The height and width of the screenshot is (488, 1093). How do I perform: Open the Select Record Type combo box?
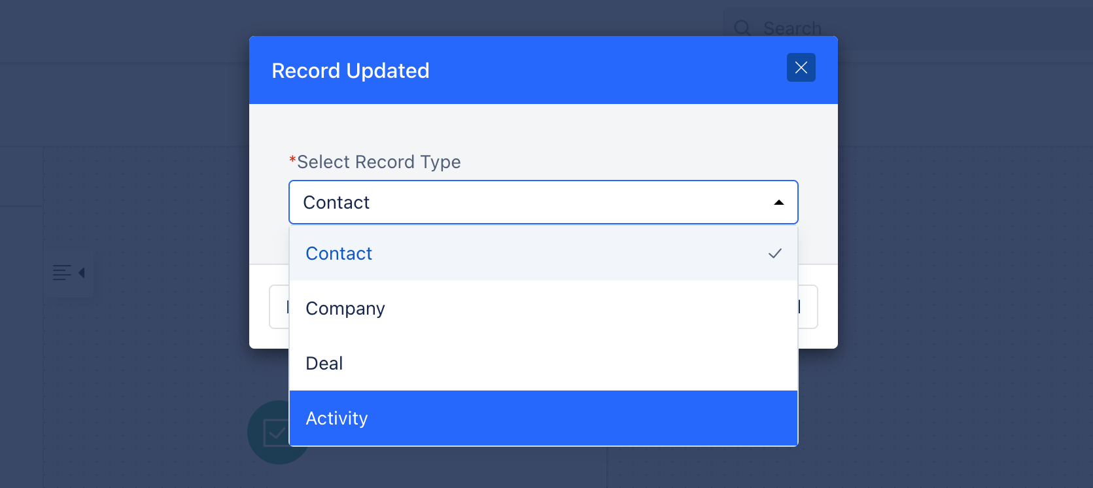click(x=544, y=202)
